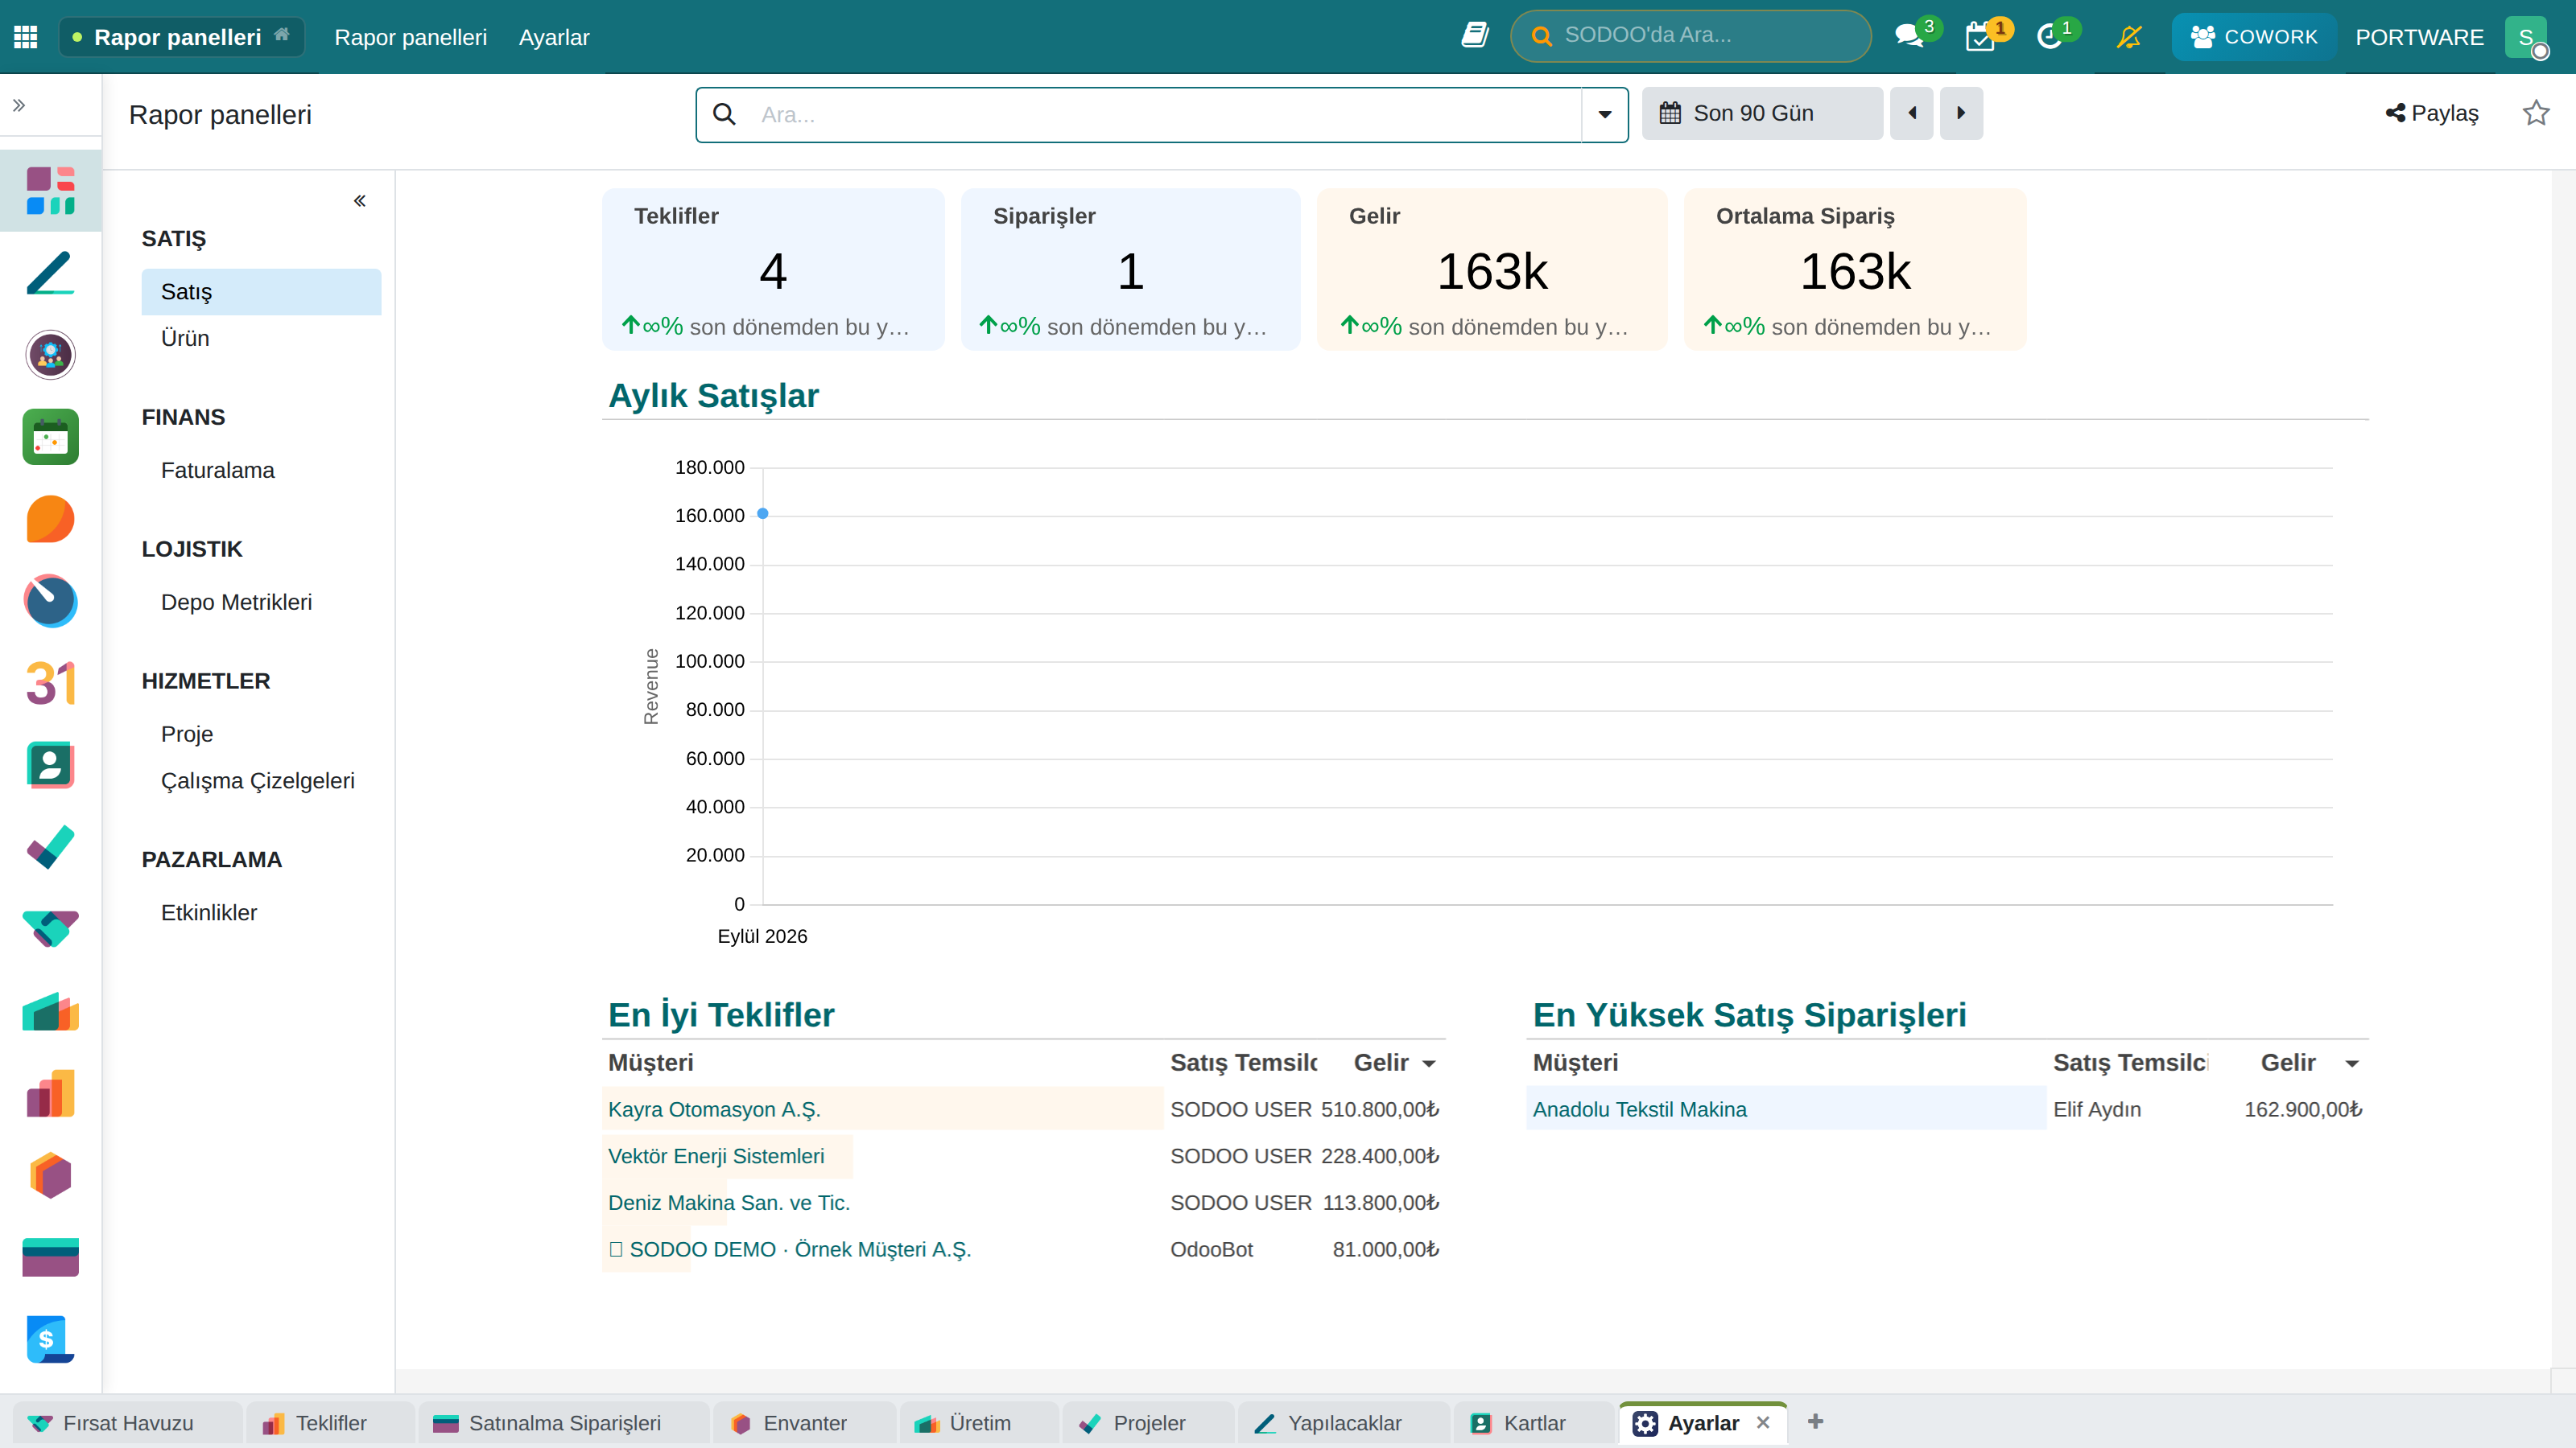Go to next date period
The image size is (2576, 1448).
[x=1961, y=113]
